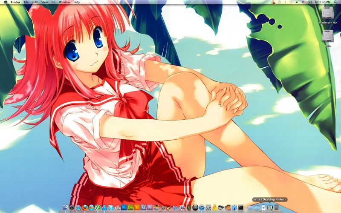Launch Firefox from the Dock
The width and height of the screenshot is (341, 213).
point(85,208)
